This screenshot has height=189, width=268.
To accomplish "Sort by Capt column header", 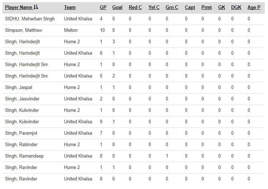I will coord(190,7).
